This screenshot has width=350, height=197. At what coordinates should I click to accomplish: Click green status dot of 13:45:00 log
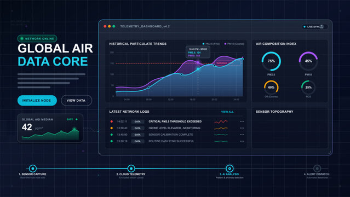tap(112, 135)
